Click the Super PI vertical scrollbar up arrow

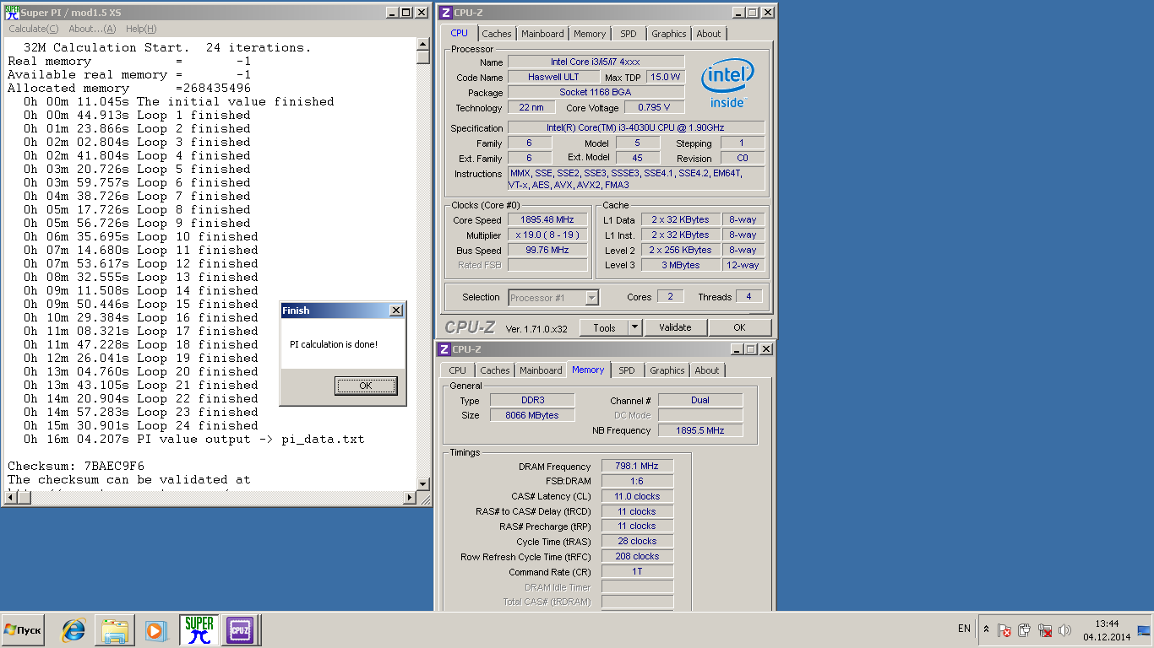[x=423, y=44]
